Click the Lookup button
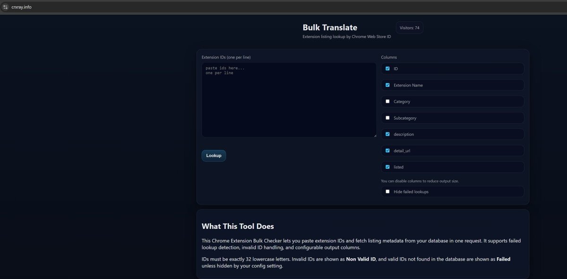567x279 pixels. pyautogui.click(x=214, y=155)
